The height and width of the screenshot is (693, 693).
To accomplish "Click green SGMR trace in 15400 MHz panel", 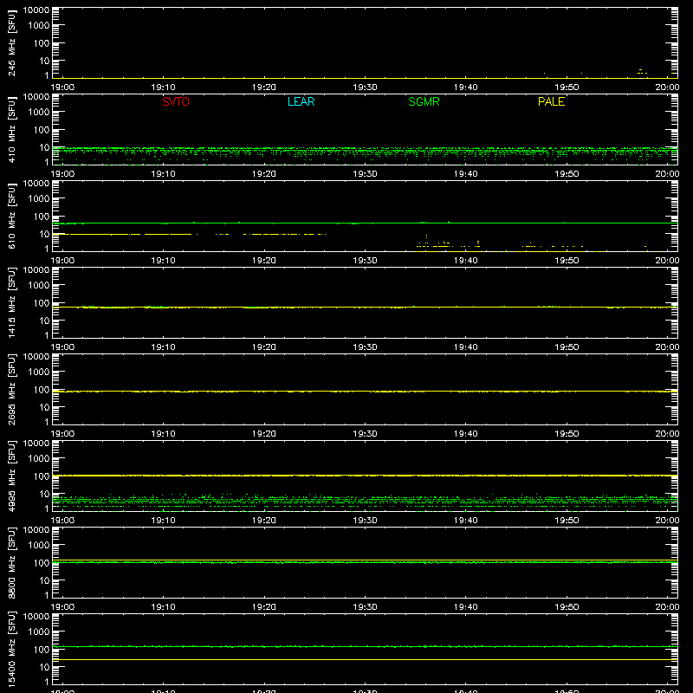I will coord(365,646).
